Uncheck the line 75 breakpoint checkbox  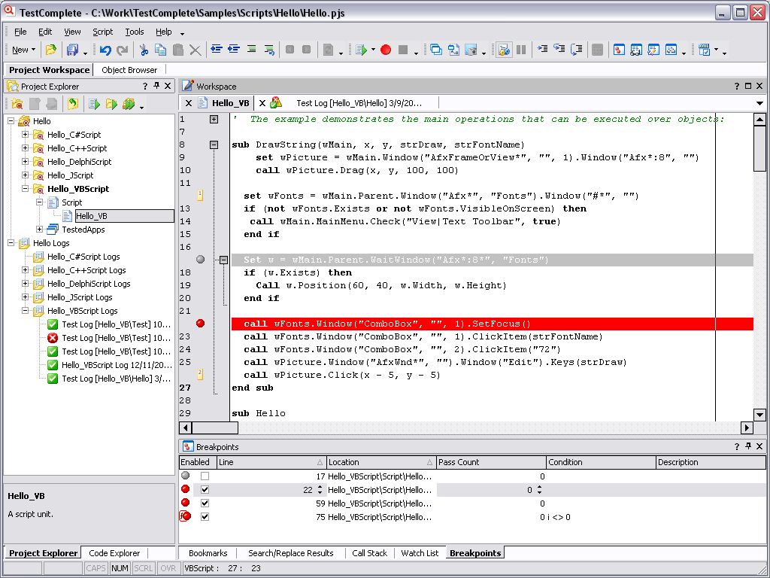(x=205, y=516)
